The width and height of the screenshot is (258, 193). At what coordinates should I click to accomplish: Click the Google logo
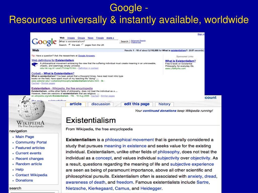click(44, 42)
